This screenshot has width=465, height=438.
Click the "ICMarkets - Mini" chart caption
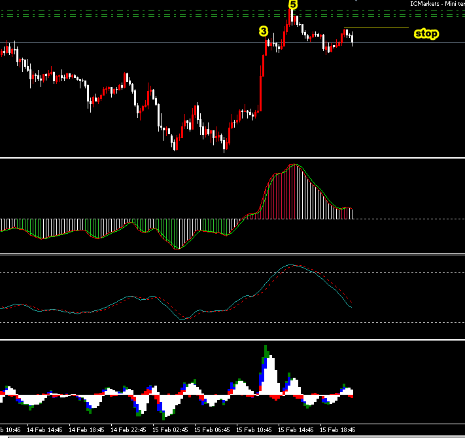(438, 4)
